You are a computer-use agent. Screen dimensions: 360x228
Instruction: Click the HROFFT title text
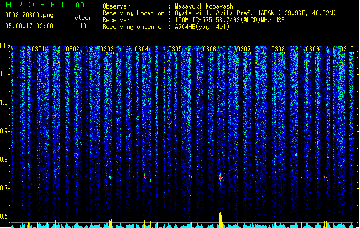[x=35, y=5]
